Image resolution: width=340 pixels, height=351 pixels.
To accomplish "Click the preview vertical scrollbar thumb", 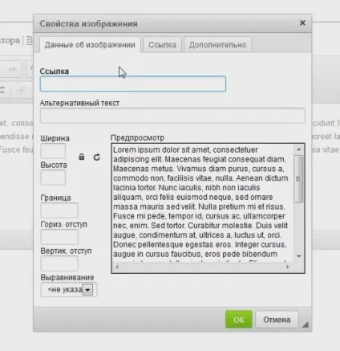I will coord(298,179).
